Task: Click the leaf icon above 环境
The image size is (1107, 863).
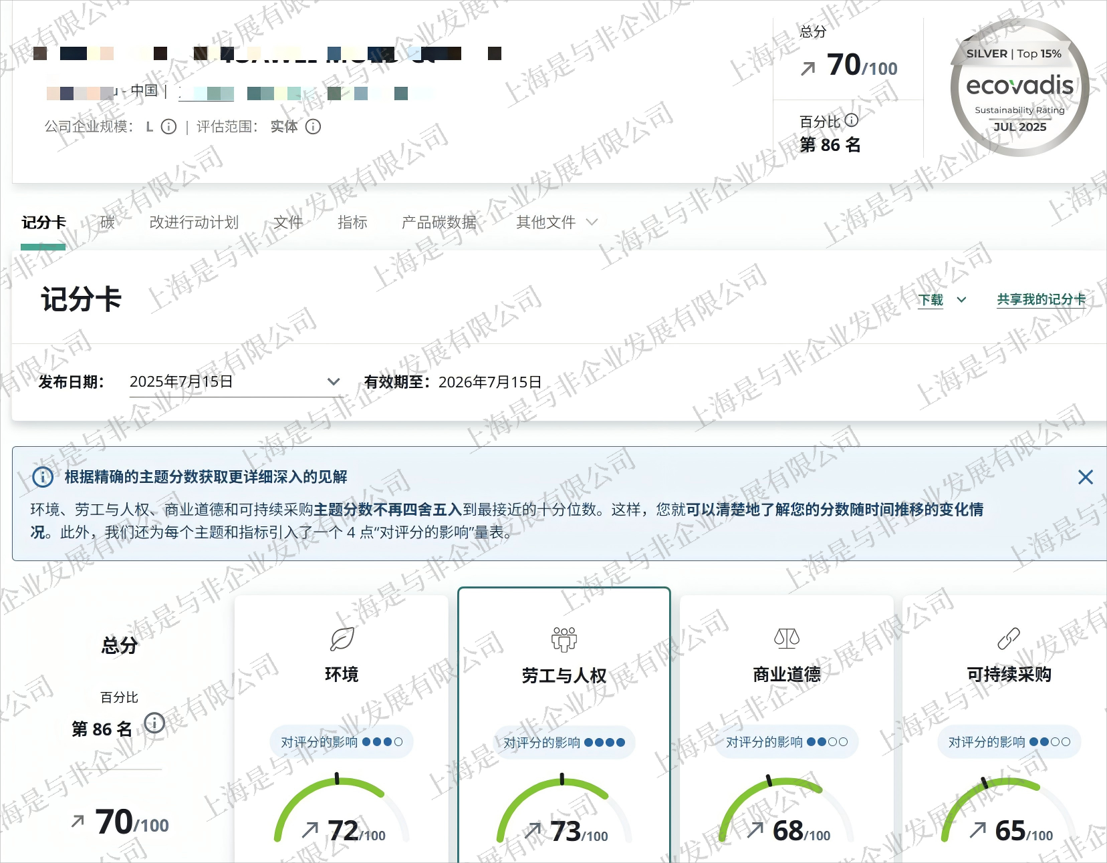Action: (342, 639)
